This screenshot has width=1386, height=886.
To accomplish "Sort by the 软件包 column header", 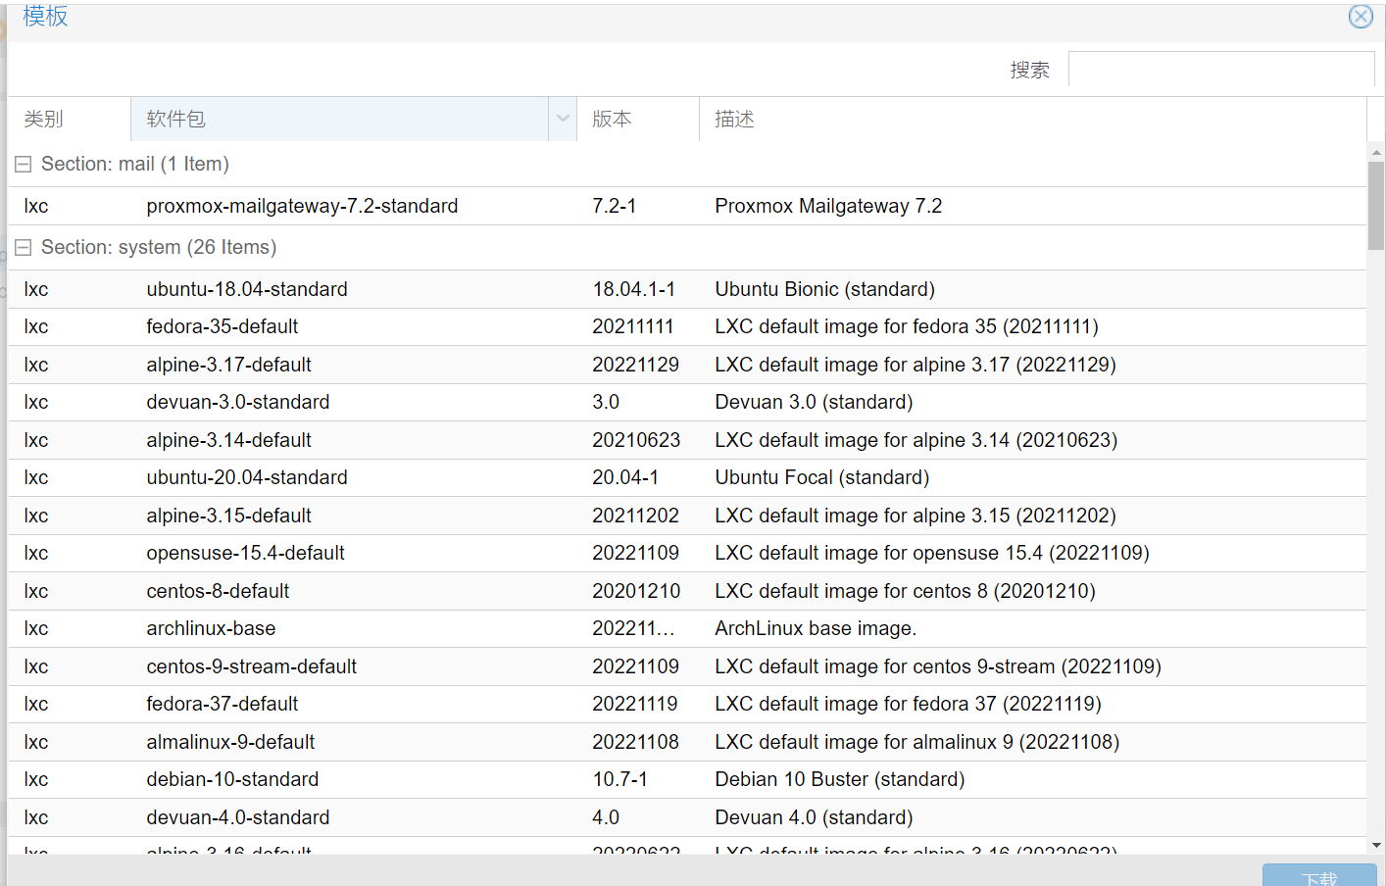I will click(338, 119).
